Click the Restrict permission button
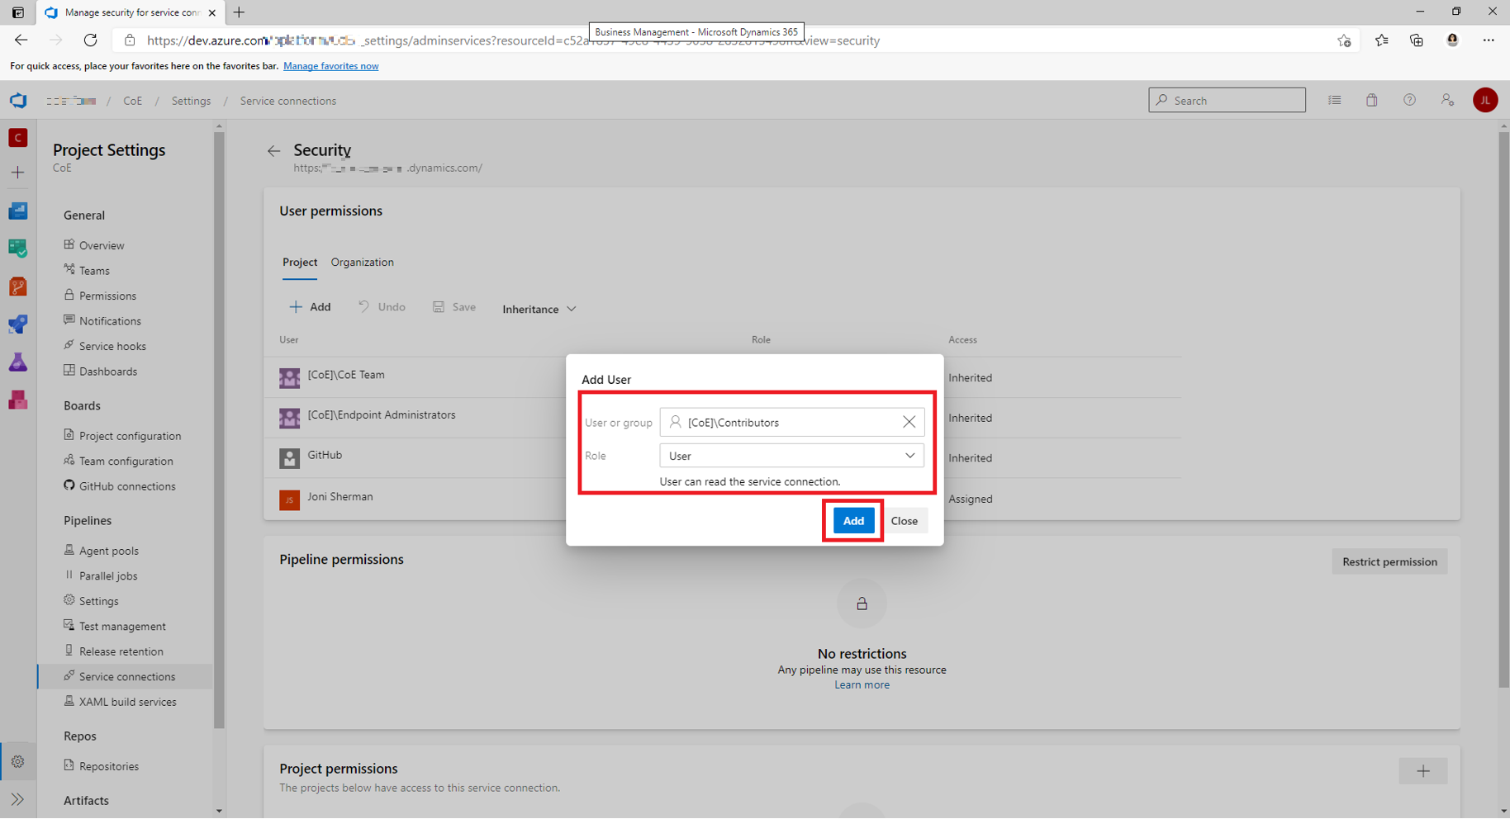1510x819 pixels. 1389,561
